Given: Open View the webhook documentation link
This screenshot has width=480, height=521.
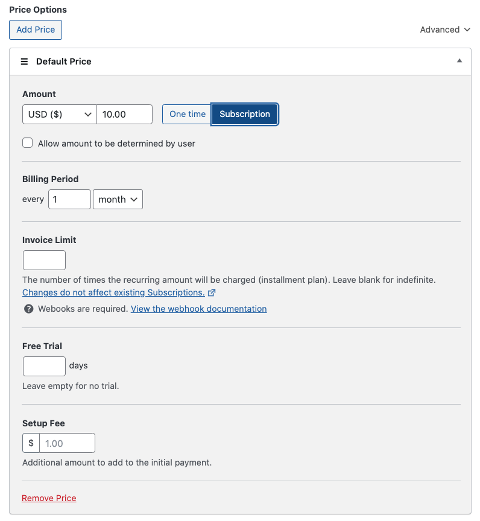Looking at the screenshot, I should coord(198,309).
